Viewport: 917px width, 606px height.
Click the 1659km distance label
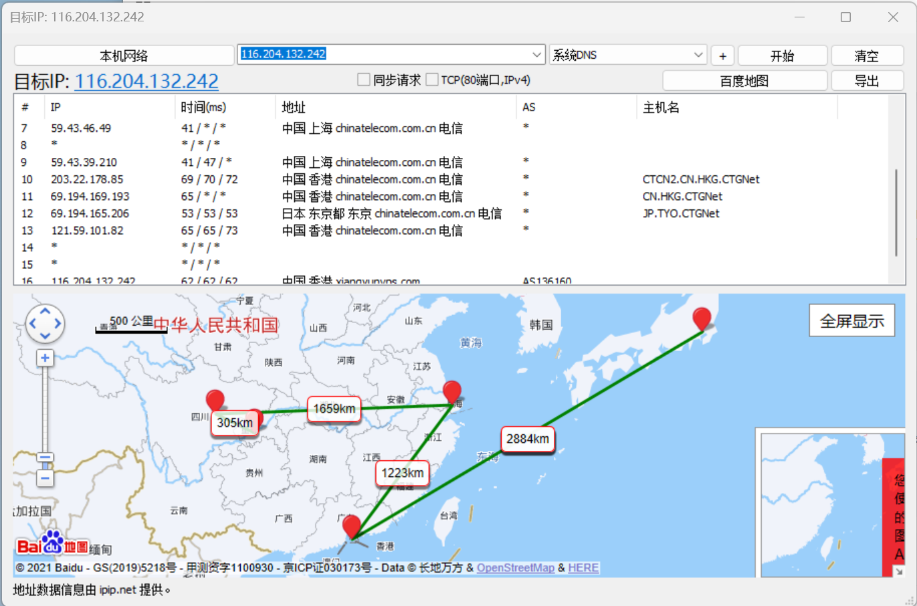(334, 409)
